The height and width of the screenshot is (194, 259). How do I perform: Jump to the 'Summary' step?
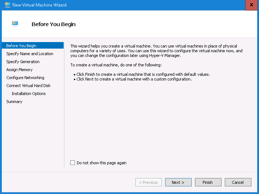click(x=14, y=102)
